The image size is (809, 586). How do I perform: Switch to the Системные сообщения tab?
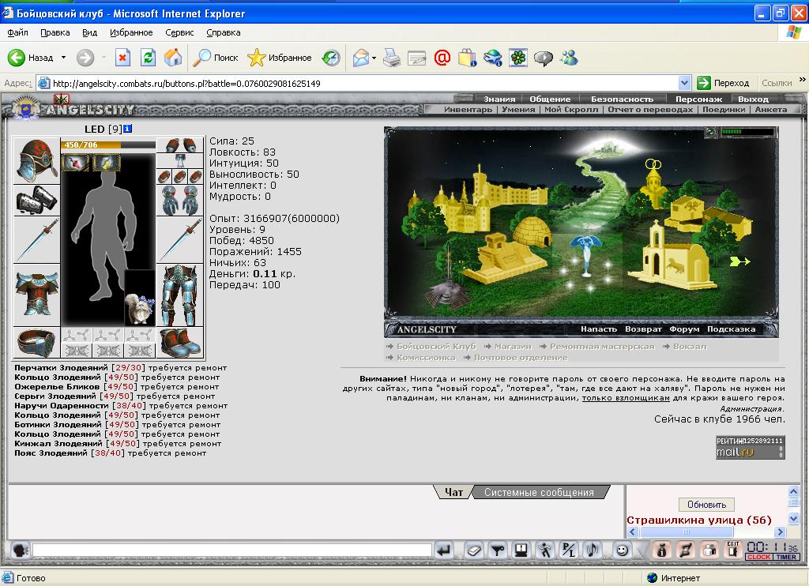click(539, 493)
